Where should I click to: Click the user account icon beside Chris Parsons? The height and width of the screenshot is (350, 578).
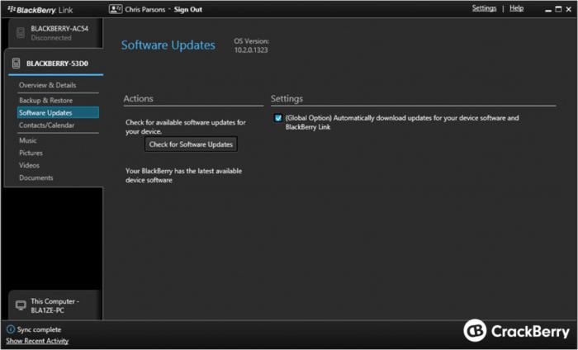click(116, 9)
